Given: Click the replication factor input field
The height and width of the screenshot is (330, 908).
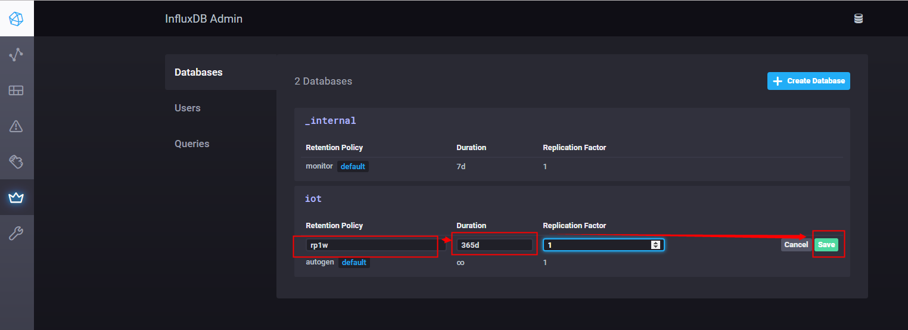Looking at the screenshot, I should point(603,245).
